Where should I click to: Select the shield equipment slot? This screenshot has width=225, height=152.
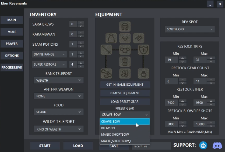[x=143, y=50]
